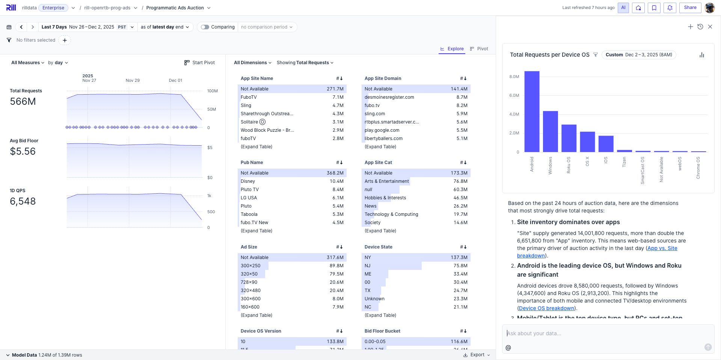Go to previous time period arrow

pyautogui.click(x=21, y=27)
